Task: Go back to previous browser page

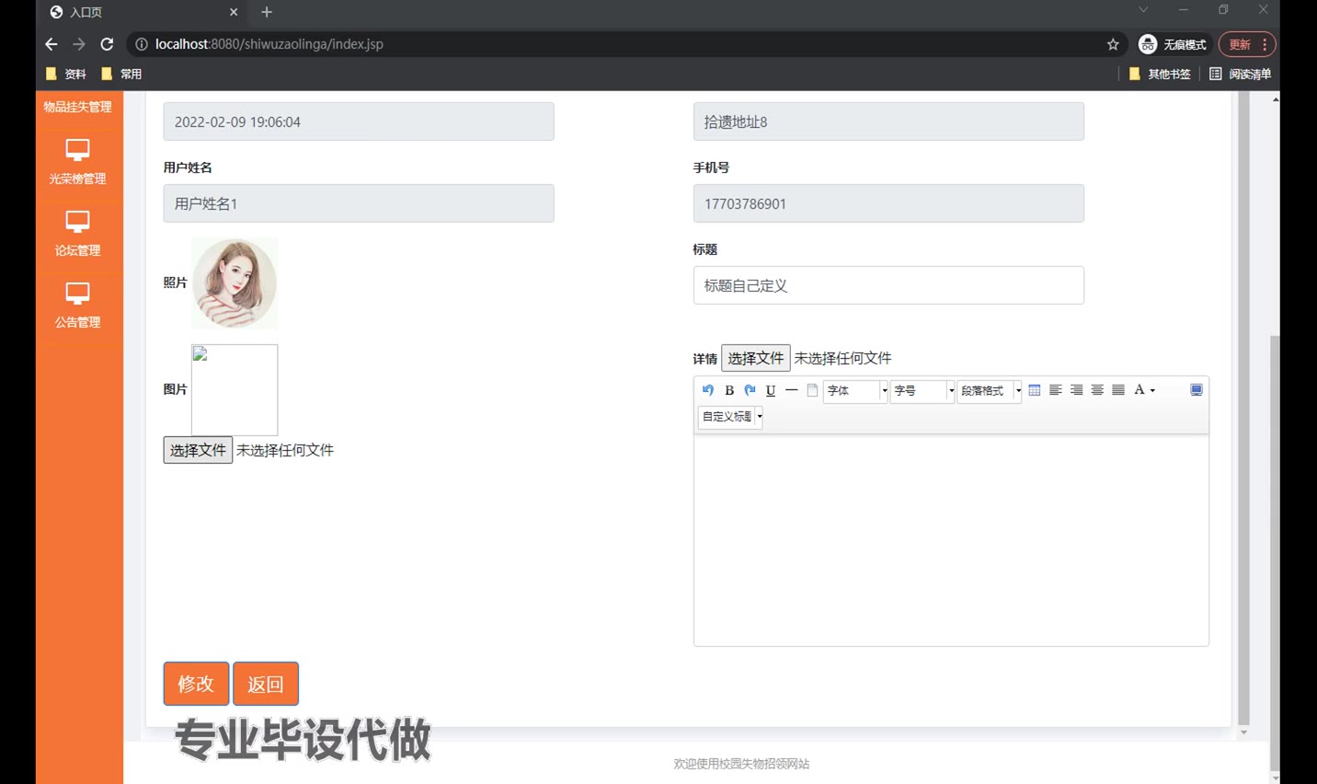Action: (52, 44)
